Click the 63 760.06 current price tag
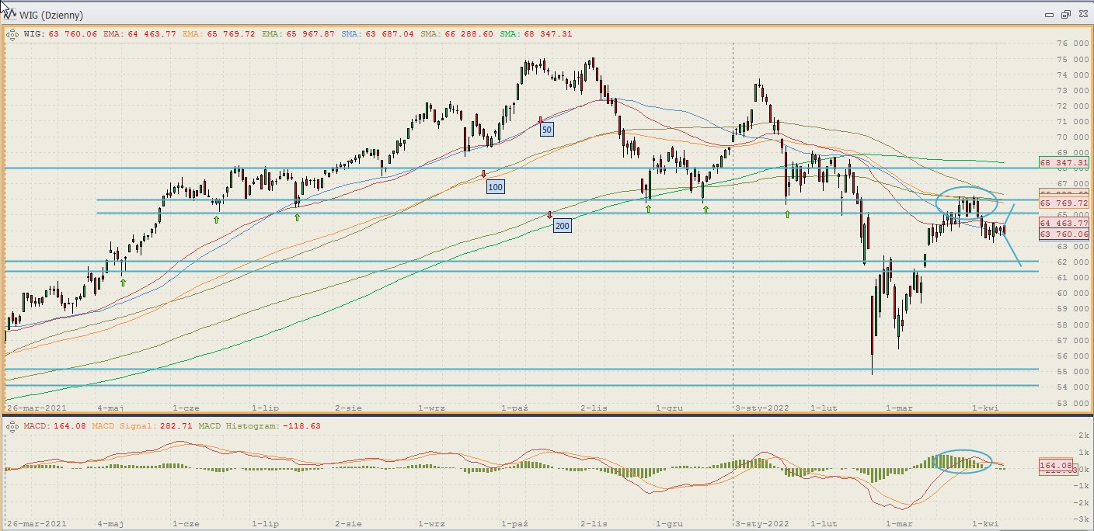 click(1064, 234)
